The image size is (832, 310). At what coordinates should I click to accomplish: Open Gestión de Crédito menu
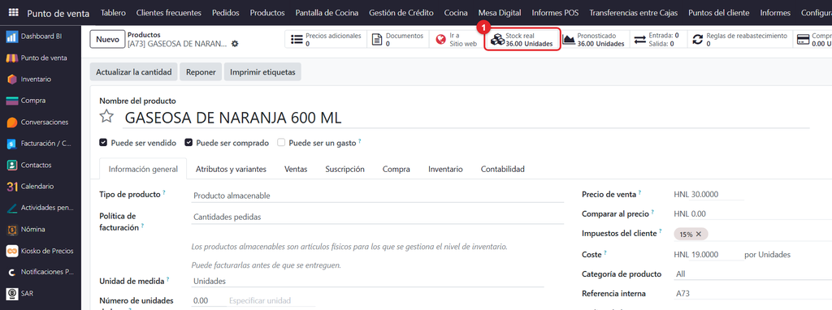coord(401,13)
